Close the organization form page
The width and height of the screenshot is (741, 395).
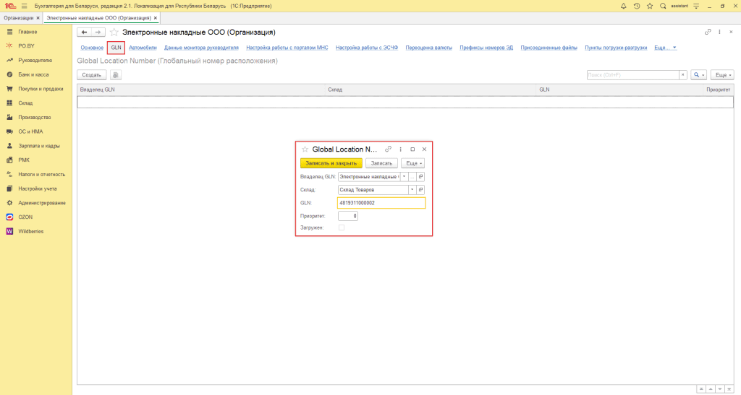pos(731,32)
